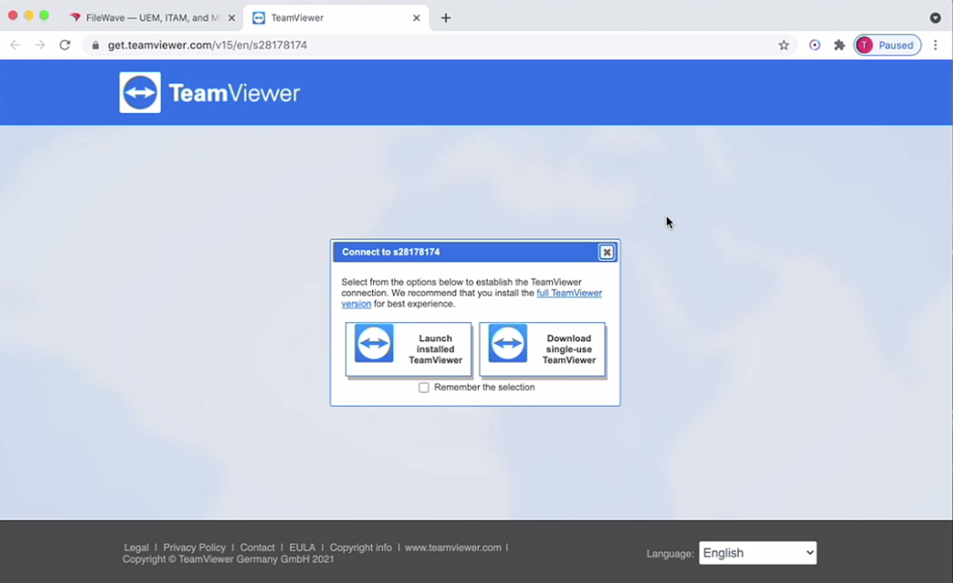Image resolution: width=953 pixels, height=583 pixels.
Task: Reload the current page
Action: [x=65, y=45]
